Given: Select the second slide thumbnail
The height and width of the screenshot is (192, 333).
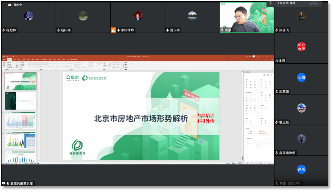Looking at the screenshot, I should click(20, 101).
